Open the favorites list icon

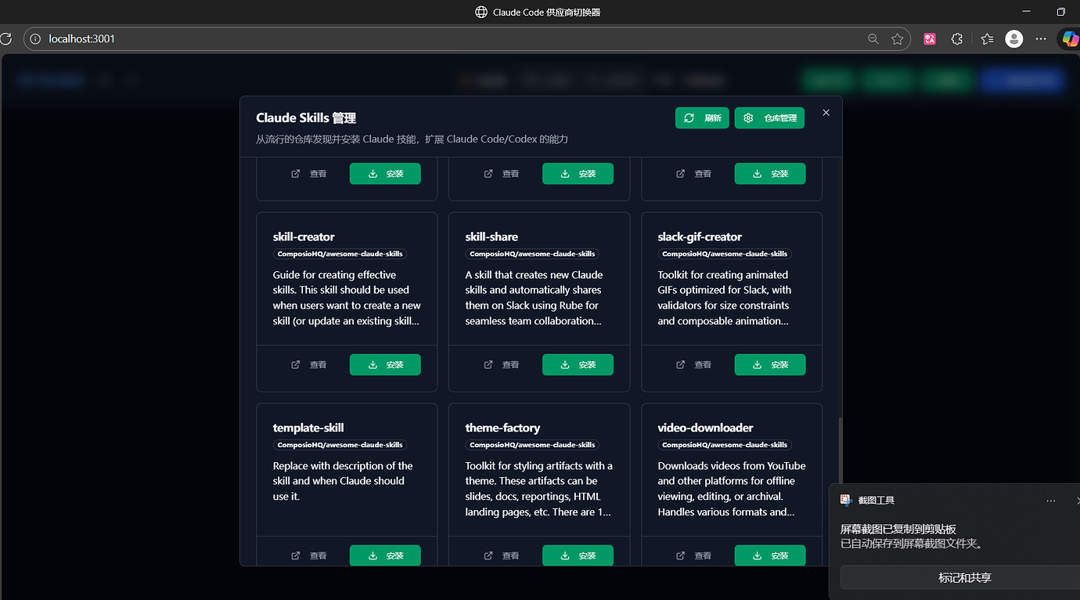coord(987,38)
